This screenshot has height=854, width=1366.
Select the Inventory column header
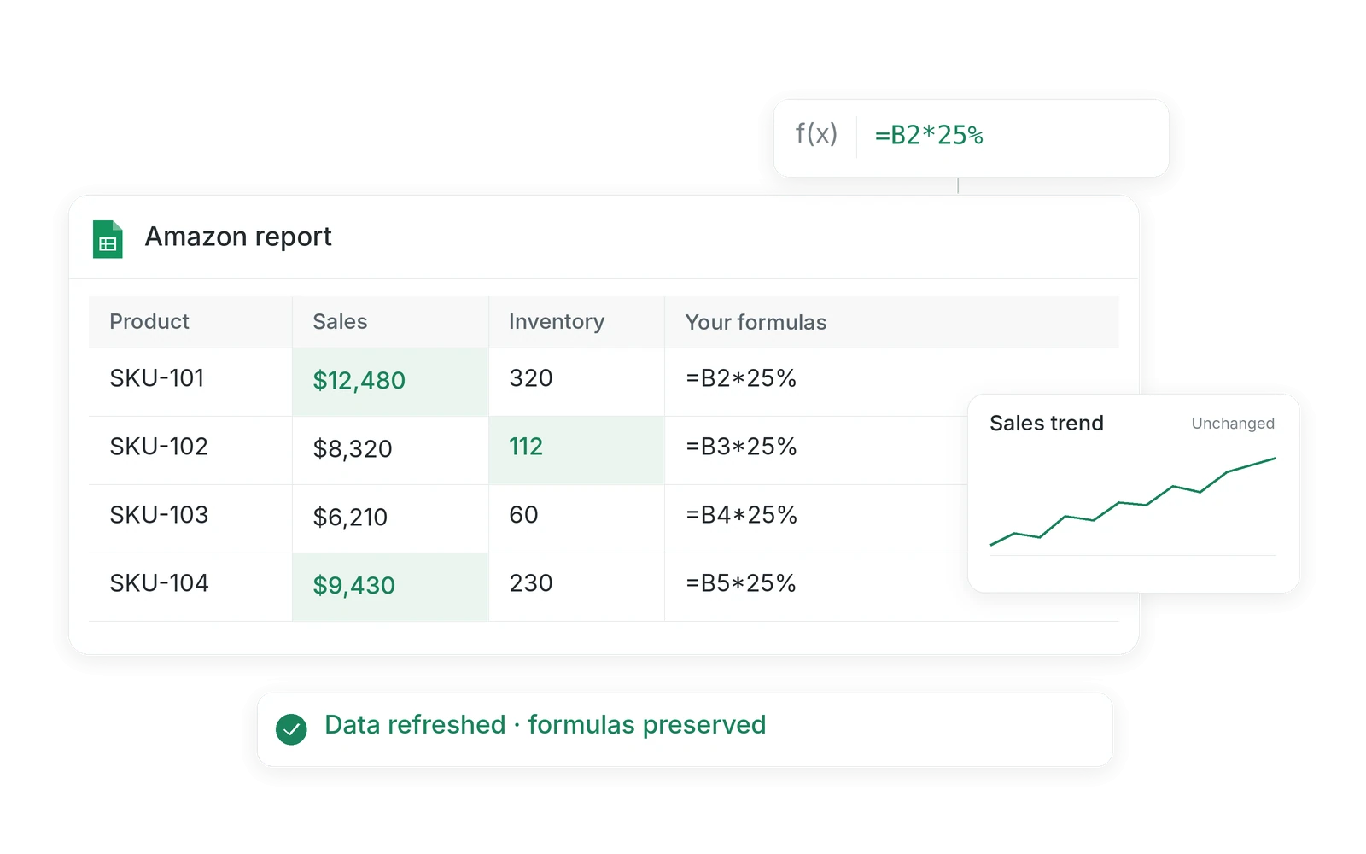coord(576,322)
